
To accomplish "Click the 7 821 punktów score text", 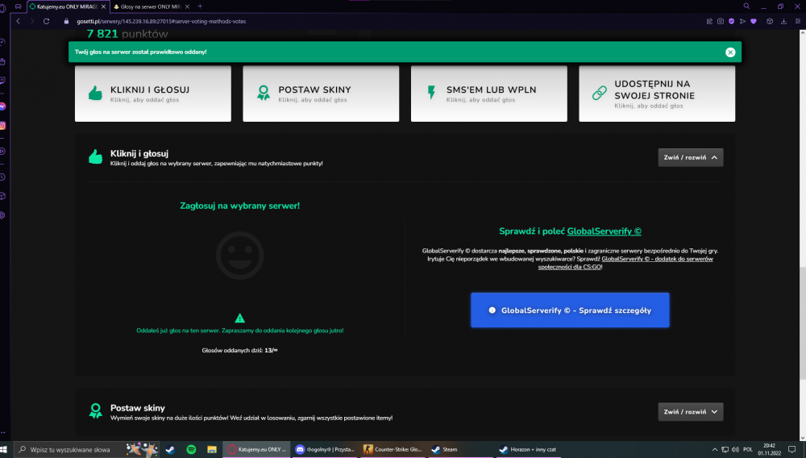I will 127,34.
